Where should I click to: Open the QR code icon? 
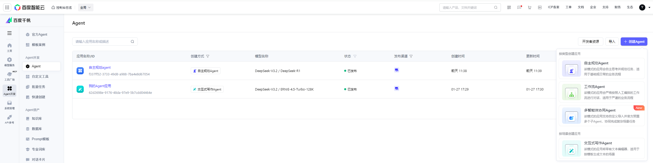[x=509, y=7]
